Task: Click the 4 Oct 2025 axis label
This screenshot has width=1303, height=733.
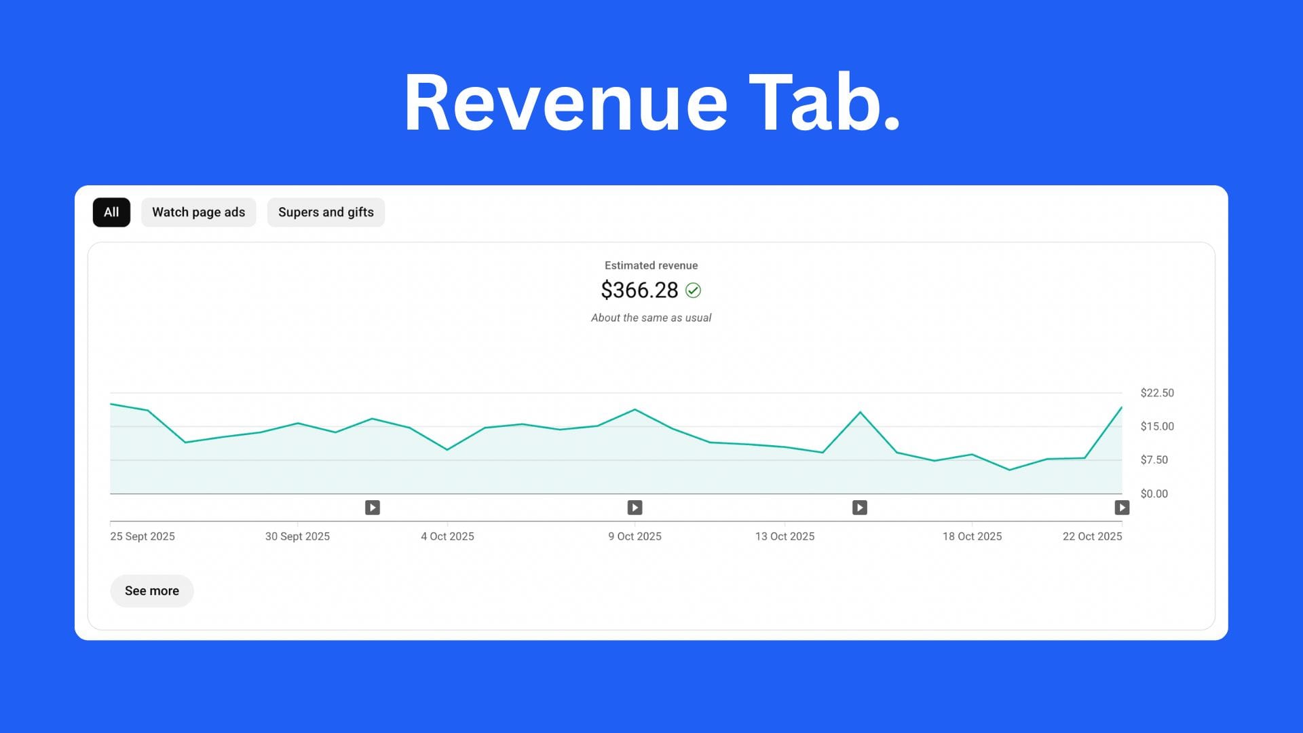Action: pyautogui.click(x=447, y=536)
